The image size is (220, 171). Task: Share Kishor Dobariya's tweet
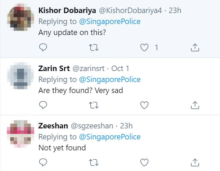(195, 47)
